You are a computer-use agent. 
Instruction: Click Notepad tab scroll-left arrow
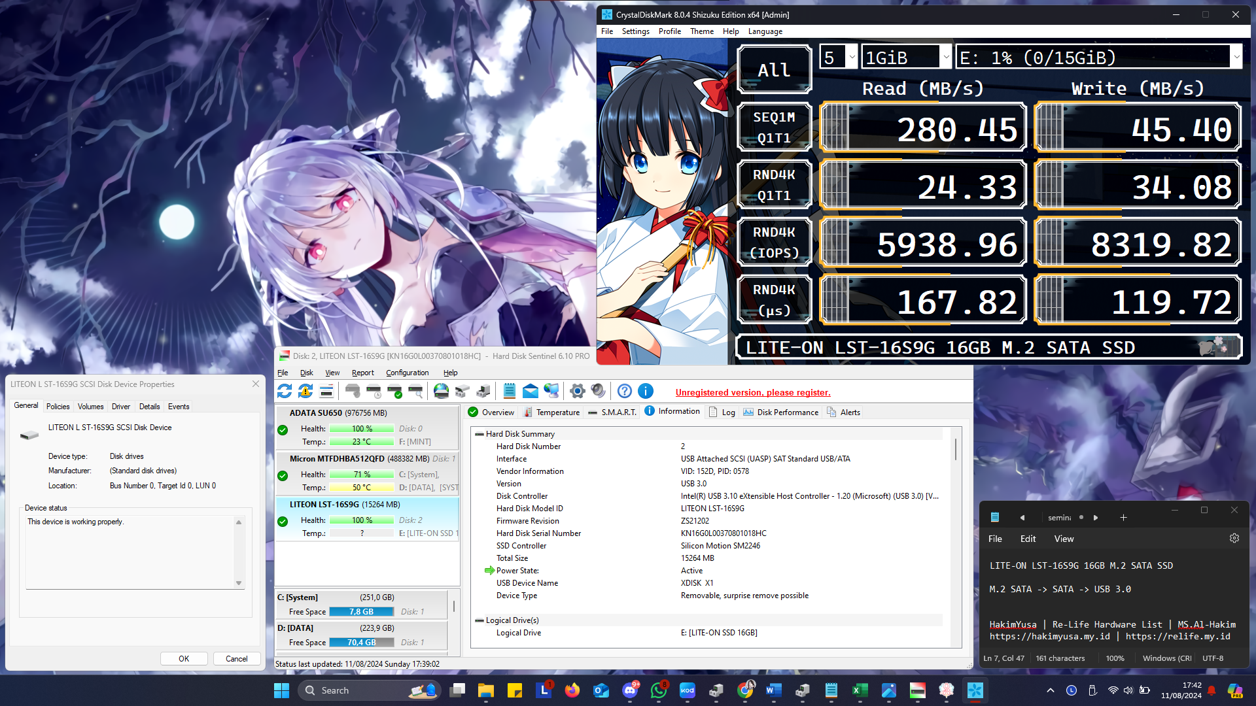click(x=1022, y=517)
